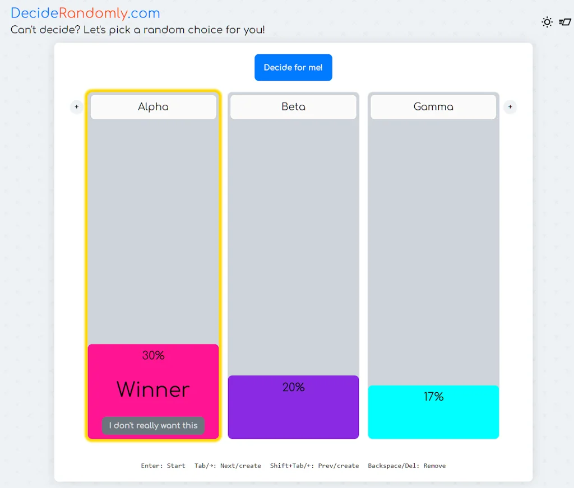574x488 pixels.
Task: Select the Alpha column header
Action: (x=153, y=106)
